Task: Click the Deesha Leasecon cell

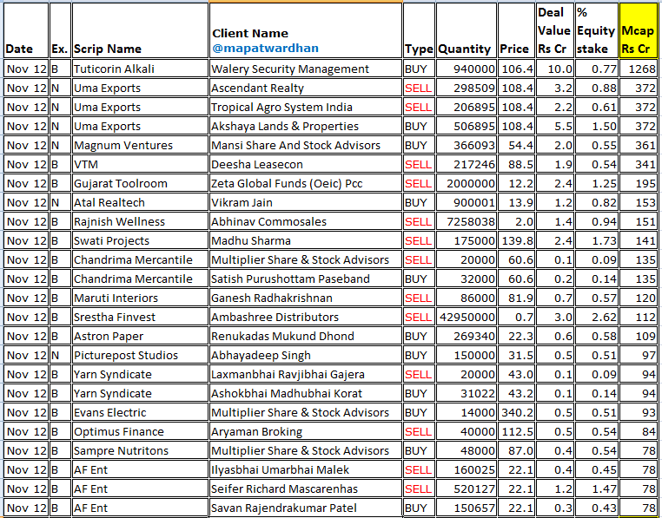Action: 306,164
